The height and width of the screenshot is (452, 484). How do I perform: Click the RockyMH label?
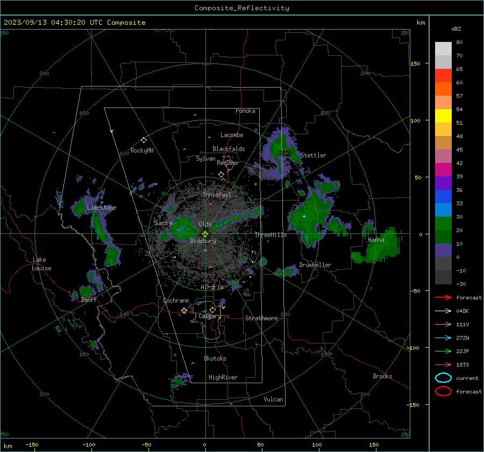point(142,150)
